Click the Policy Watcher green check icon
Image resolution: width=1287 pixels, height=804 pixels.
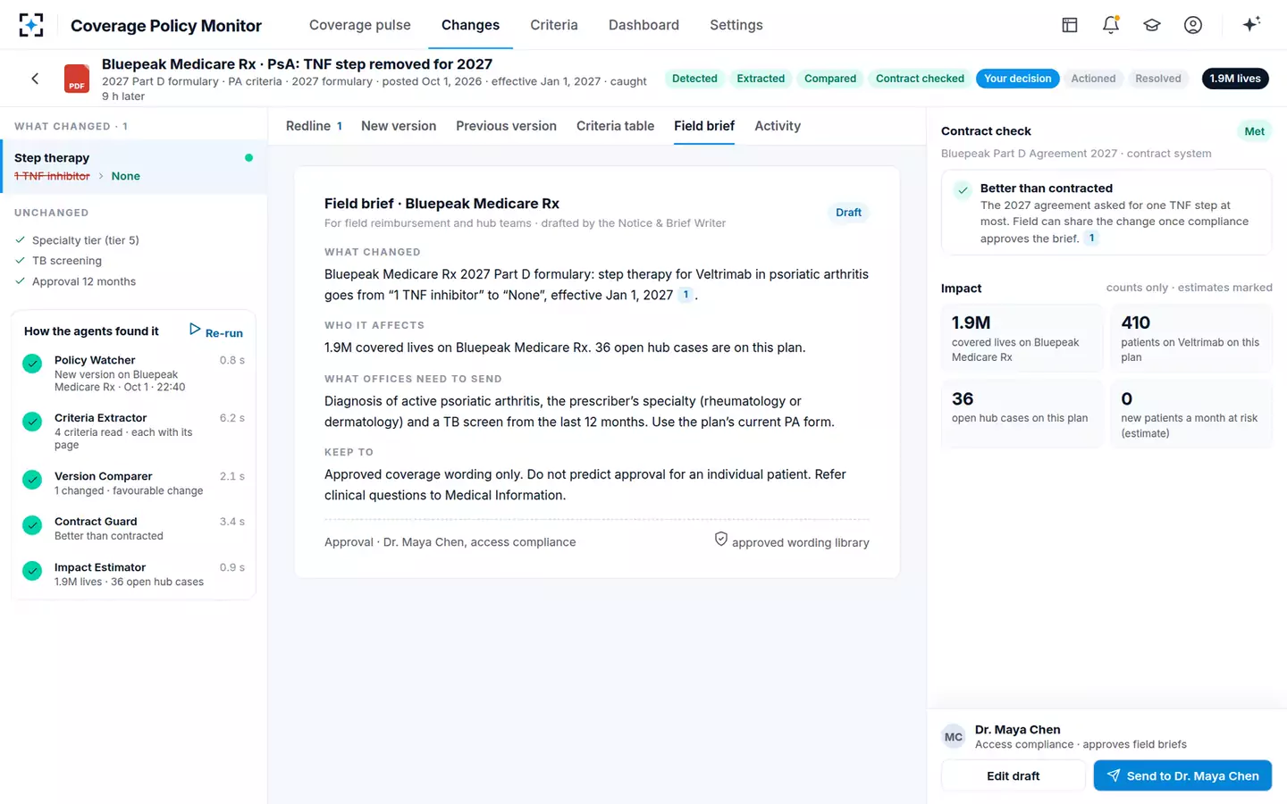coord(32,364)
